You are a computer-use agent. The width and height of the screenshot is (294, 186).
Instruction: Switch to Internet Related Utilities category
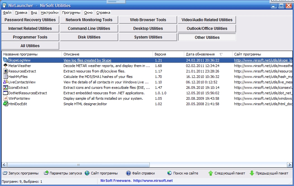(30, 29)
